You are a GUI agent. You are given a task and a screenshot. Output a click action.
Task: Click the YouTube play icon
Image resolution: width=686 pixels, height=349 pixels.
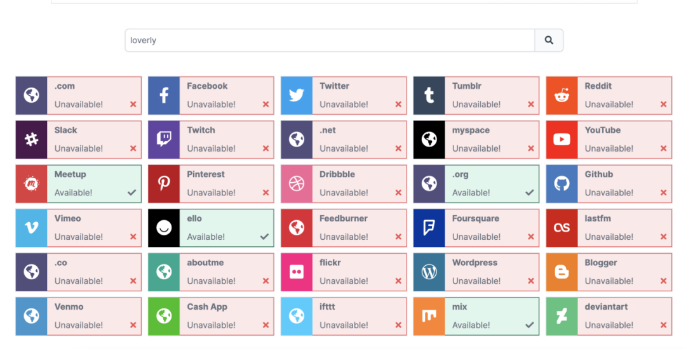(562, 140)
